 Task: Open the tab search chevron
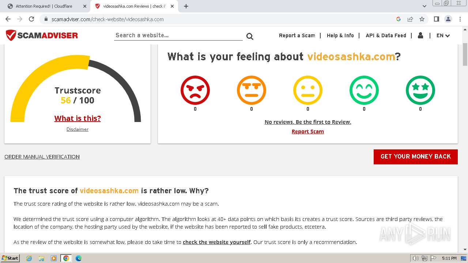click(x=424, y=6)
